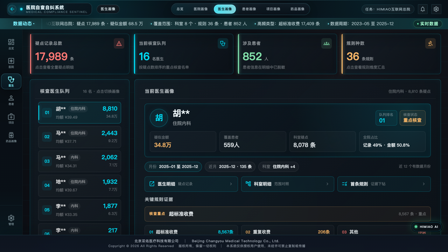The width and height of the screenshot is (448, 252).
Task: Click 核查重点 超标准收费 banner
Action: pos(288,214)
